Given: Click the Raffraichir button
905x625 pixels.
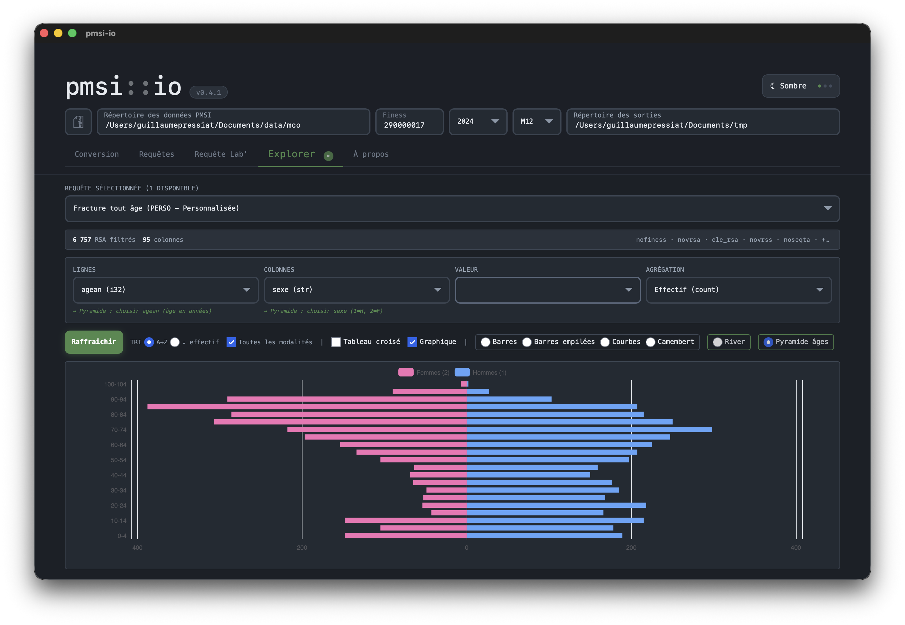Looking at the screenshot, I should (x=94, y=342).
